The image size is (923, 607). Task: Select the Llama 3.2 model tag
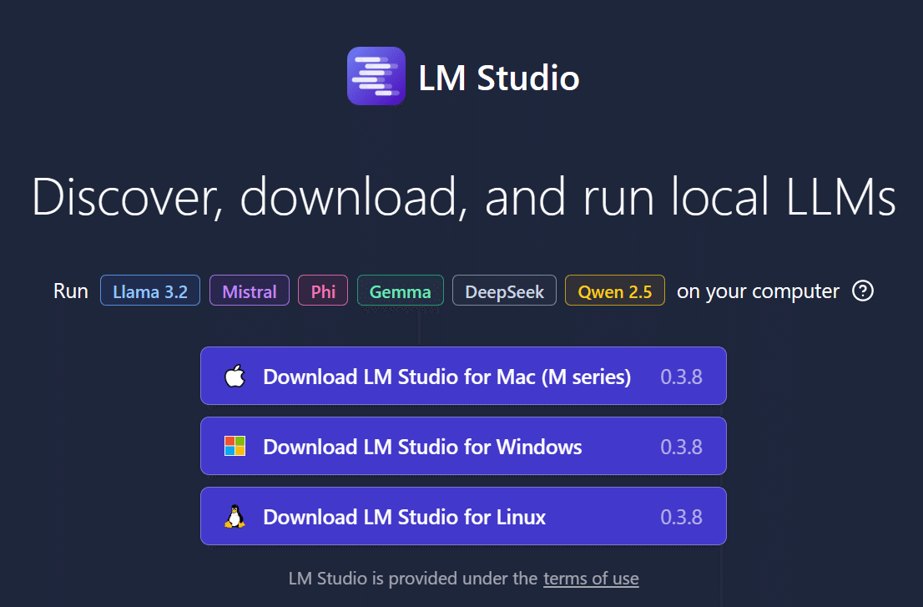click(x=150, y=291)
